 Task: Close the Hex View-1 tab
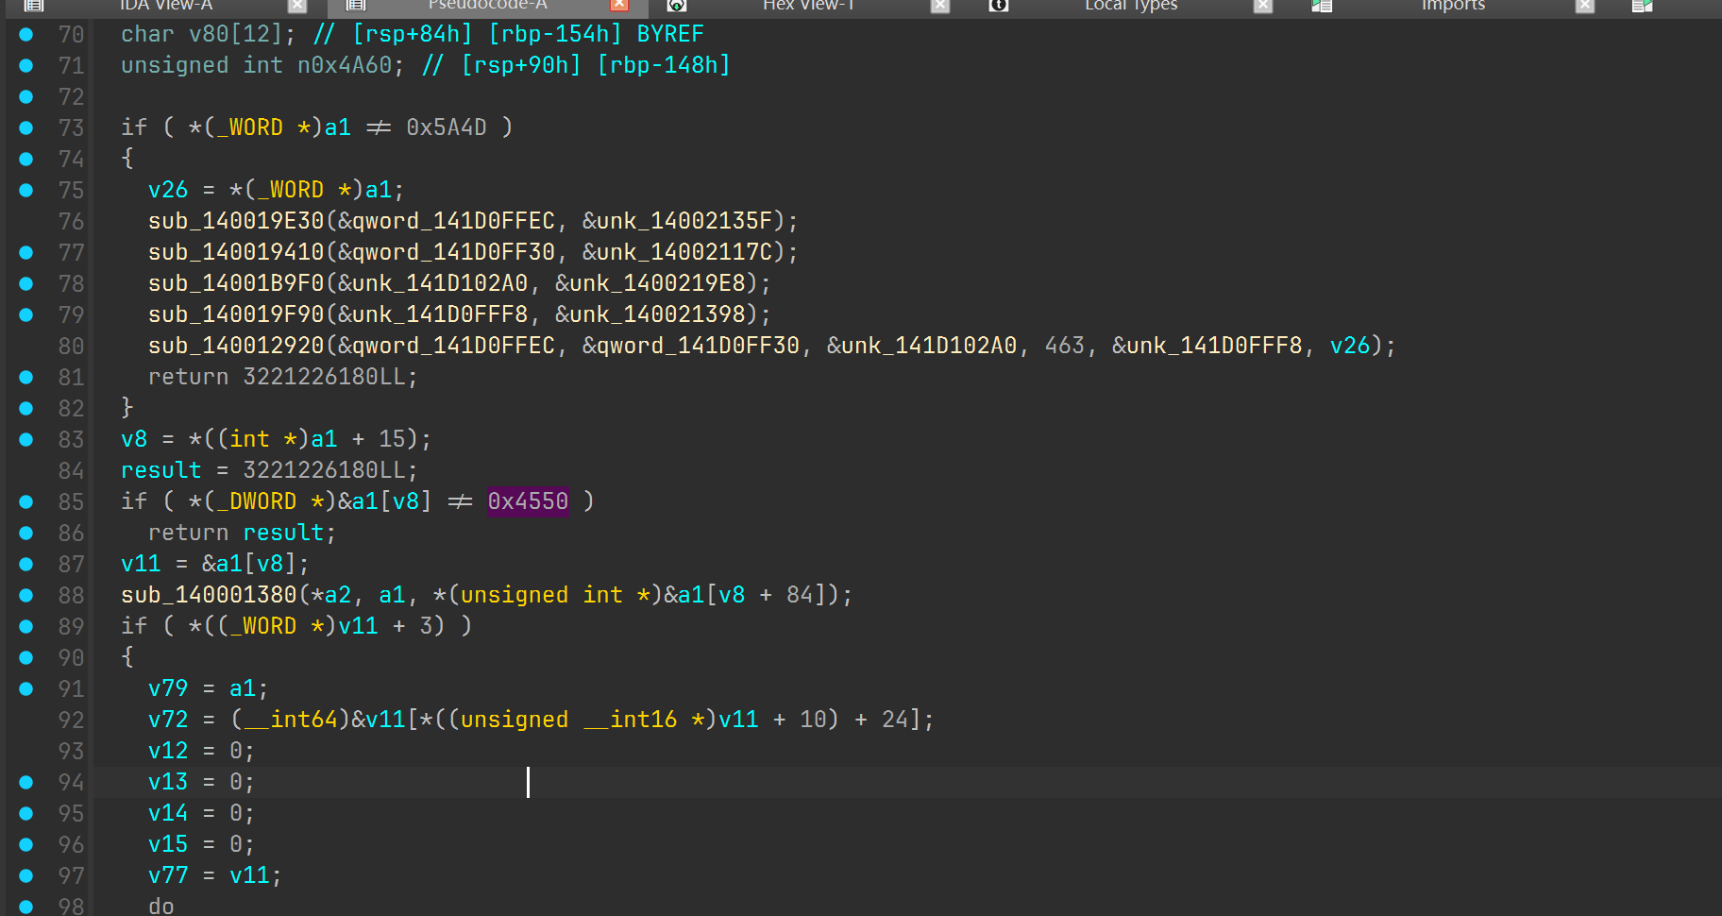click(940, 5)
